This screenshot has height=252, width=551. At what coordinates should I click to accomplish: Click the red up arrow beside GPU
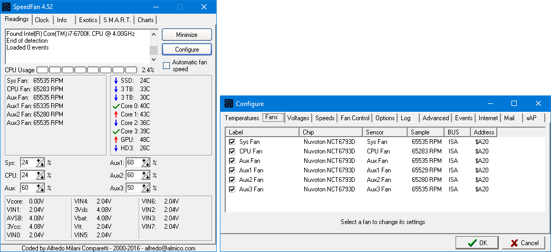(x=116, y=140)
